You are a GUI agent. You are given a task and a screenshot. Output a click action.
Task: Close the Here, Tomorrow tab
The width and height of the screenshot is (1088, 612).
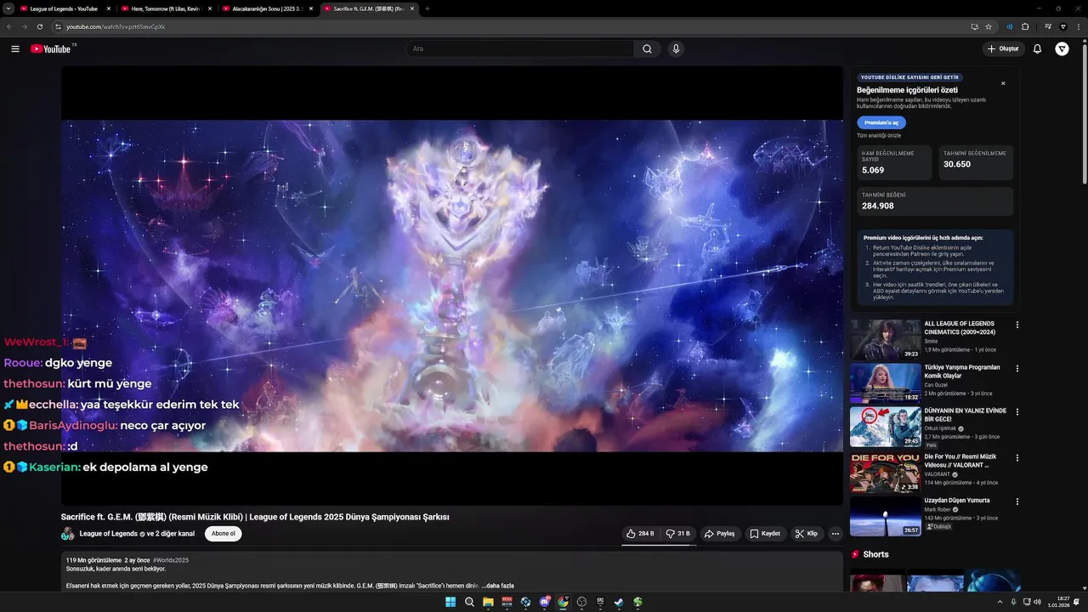(x=210, y=8)
